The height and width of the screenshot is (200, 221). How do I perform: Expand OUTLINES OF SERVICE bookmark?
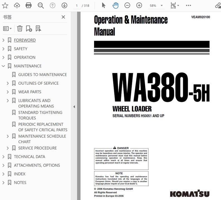pyautogui.click(x=8, y=83)
